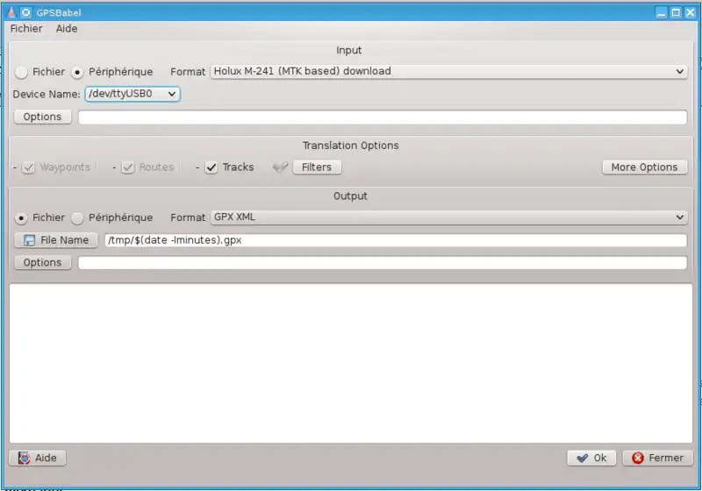Toggle the Tracks checkbox
702x491 pixels.
[x=211, y=167]
